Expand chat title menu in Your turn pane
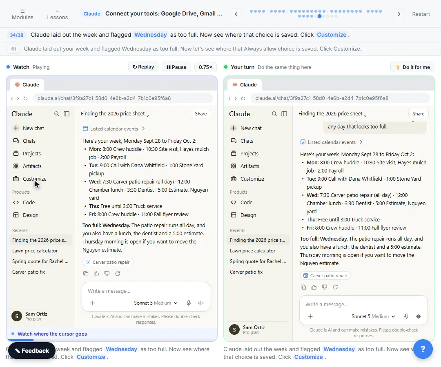 pos(365,115)
